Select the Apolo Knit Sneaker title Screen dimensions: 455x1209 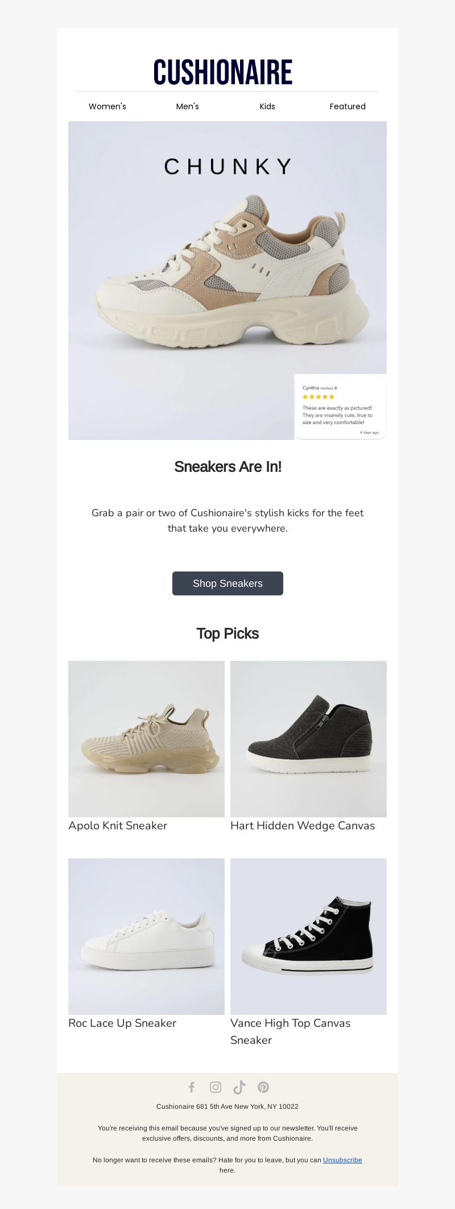click(118, 825)
